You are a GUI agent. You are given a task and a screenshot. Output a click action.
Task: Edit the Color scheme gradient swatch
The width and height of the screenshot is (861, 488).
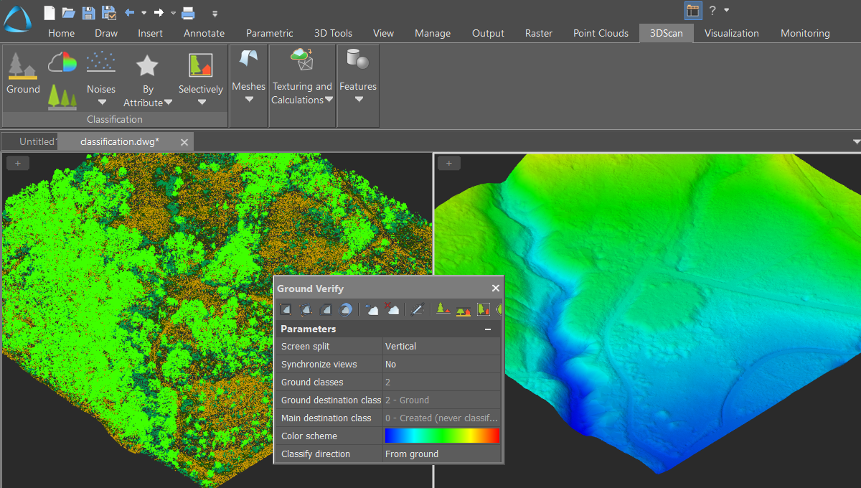[441, 436]
